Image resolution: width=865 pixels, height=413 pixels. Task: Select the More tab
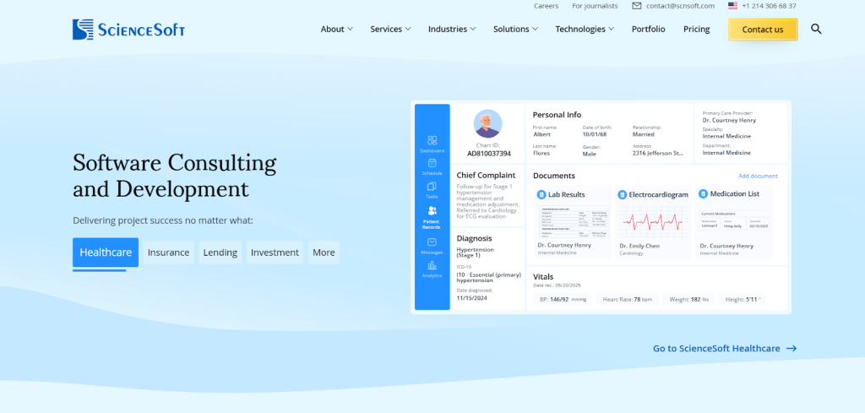tap(324, 253)
